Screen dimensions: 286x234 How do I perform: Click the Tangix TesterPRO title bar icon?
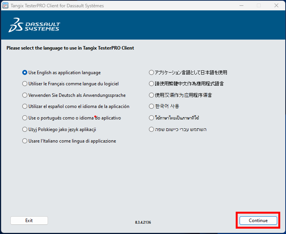coord(6,6)
